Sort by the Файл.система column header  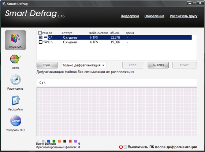point(99,33)
